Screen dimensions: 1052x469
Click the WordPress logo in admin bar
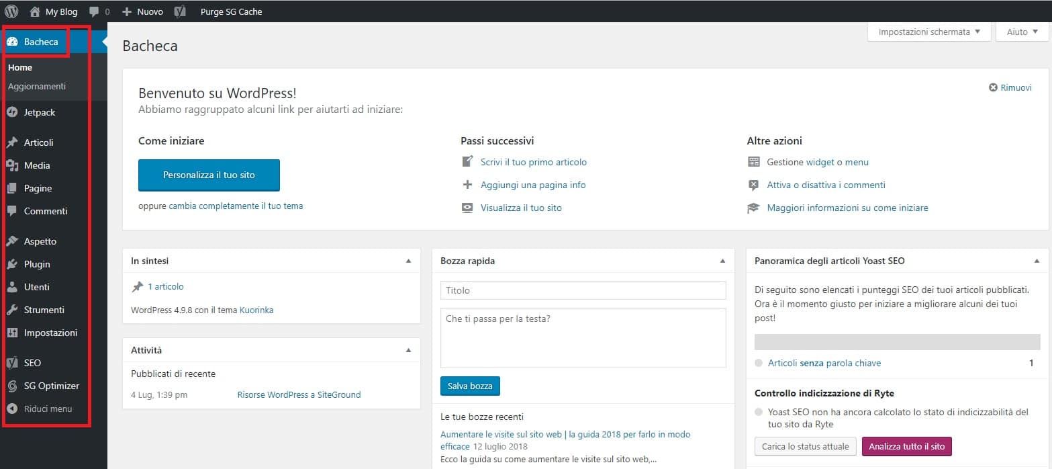(x=11, y=11)
